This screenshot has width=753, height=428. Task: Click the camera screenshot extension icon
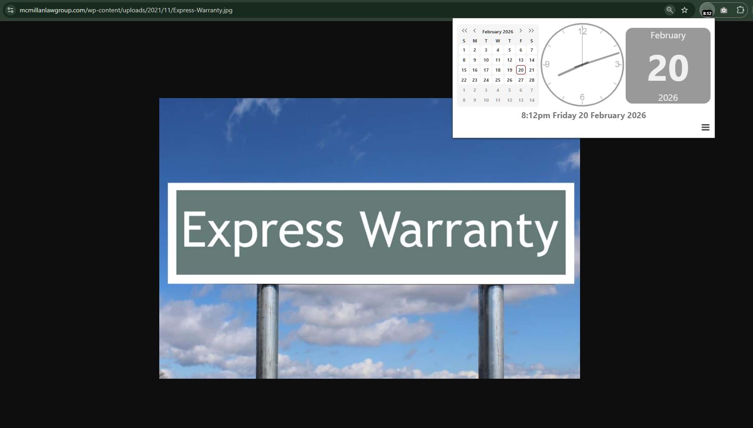724,10
